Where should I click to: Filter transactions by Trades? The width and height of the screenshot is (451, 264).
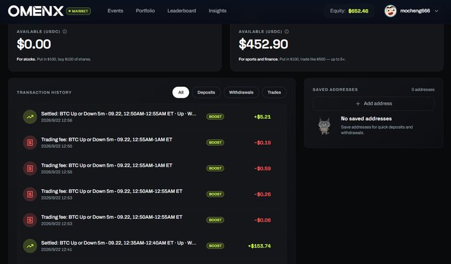274,92
